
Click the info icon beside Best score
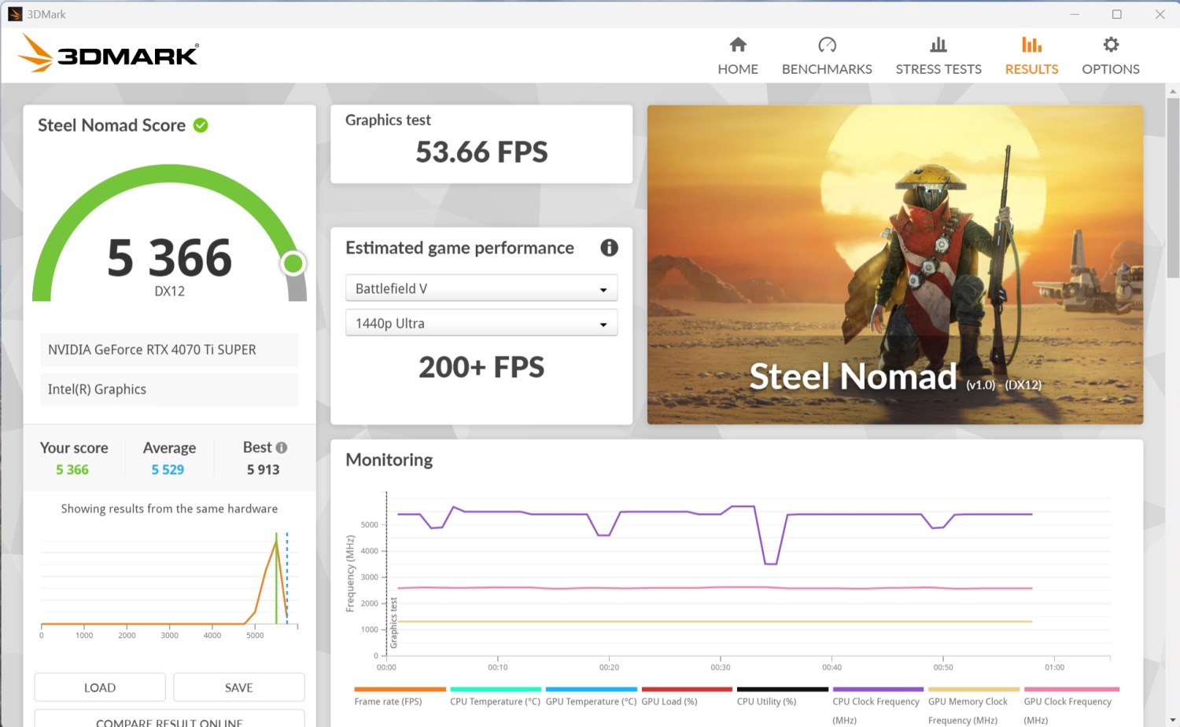point(282,447)
